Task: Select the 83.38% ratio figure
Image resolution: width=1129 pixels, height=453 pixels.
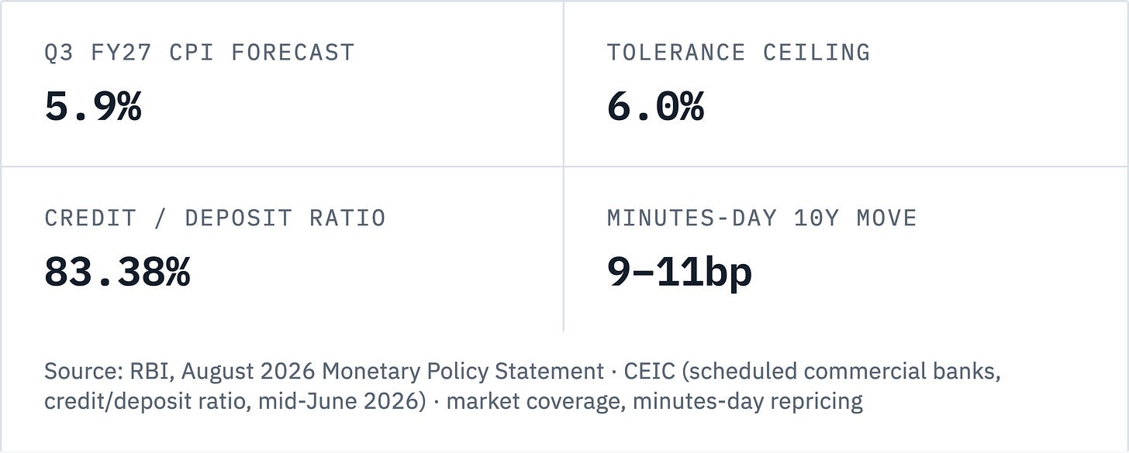Action: [117, 272]
